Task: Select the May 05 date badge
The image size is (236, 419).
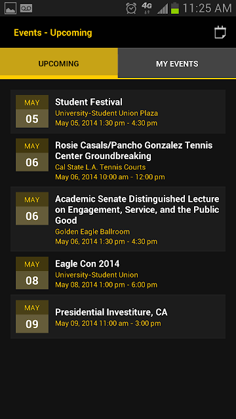Action: (x=32, y=111)
